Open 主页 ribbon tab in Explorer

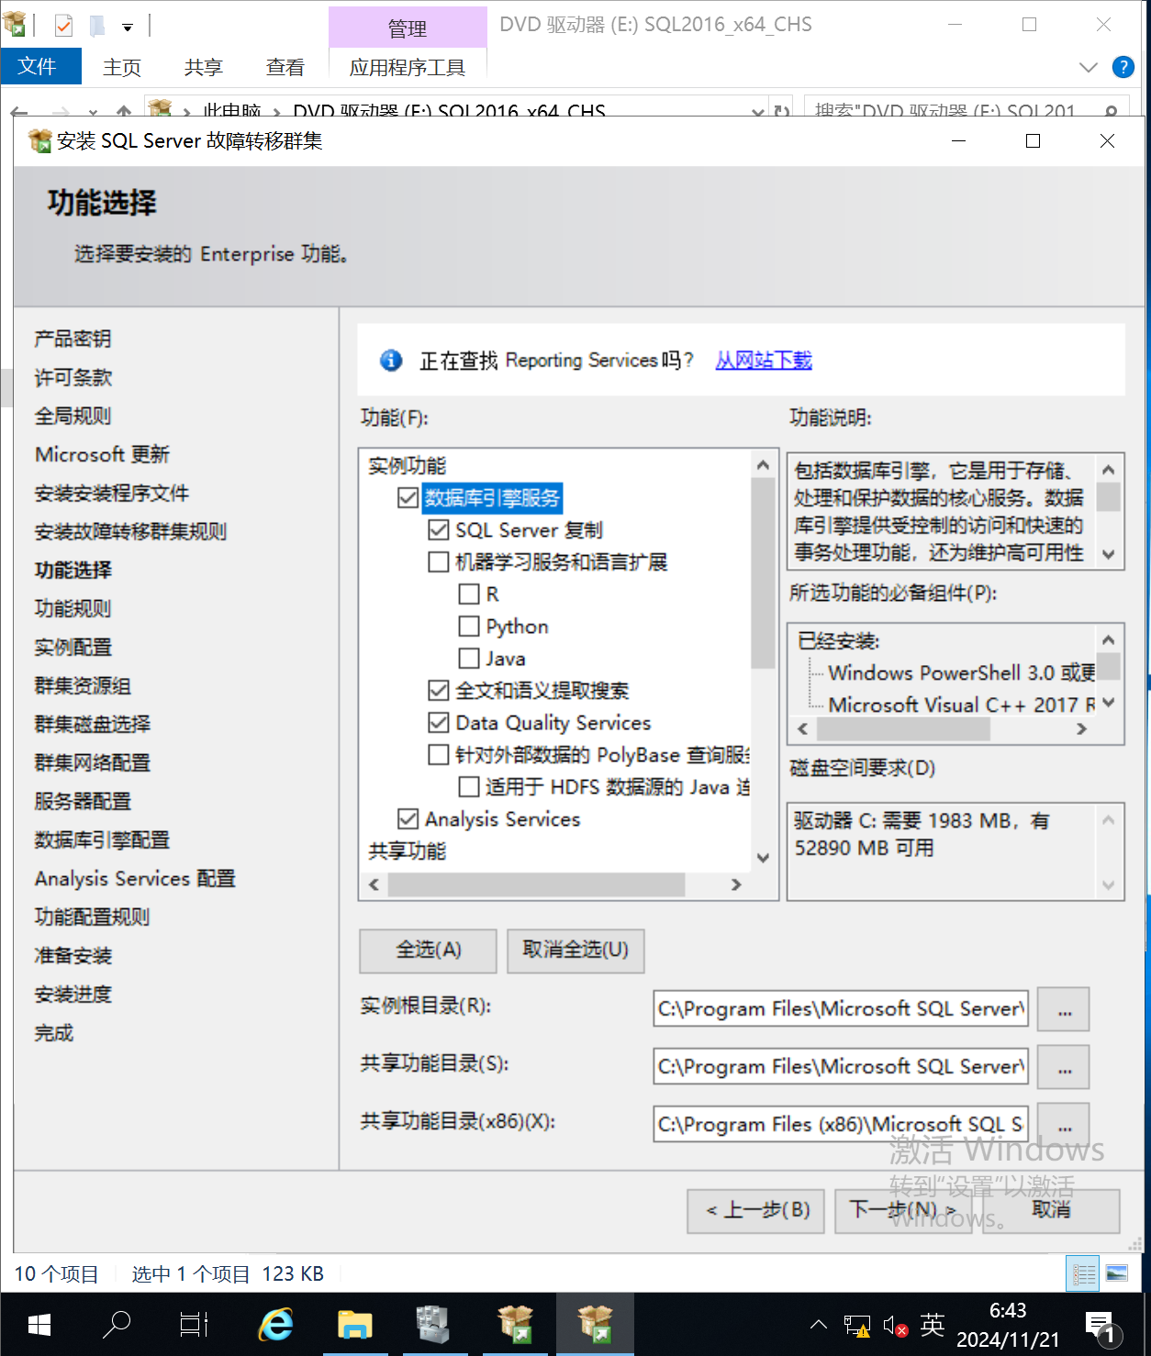coord(122,67)
